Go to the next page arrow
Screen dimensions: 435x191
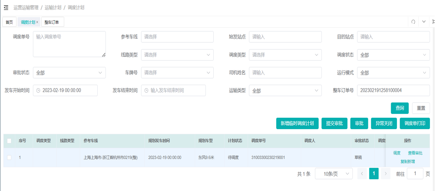click(385, 174)
